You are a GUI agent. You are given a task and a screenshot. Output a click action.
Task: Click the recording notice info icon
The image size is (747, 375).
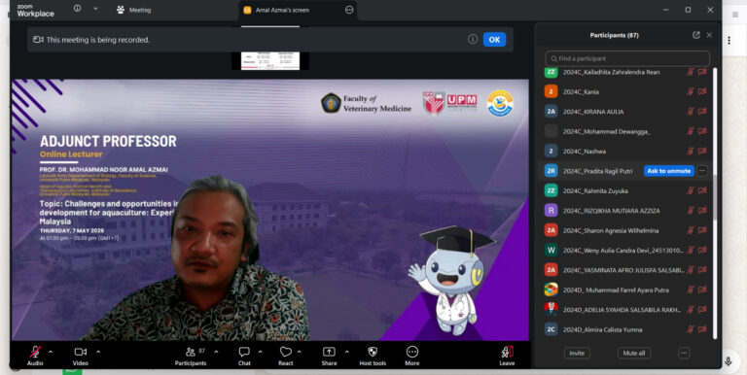click(x=473, y=40)
